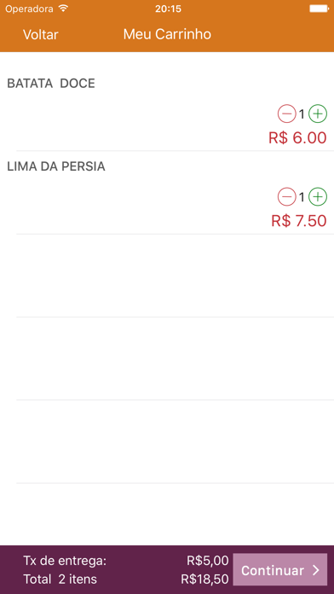Go back with the Voltar button
This screenshot has height=594, width=334.
[x=41, y=34]
